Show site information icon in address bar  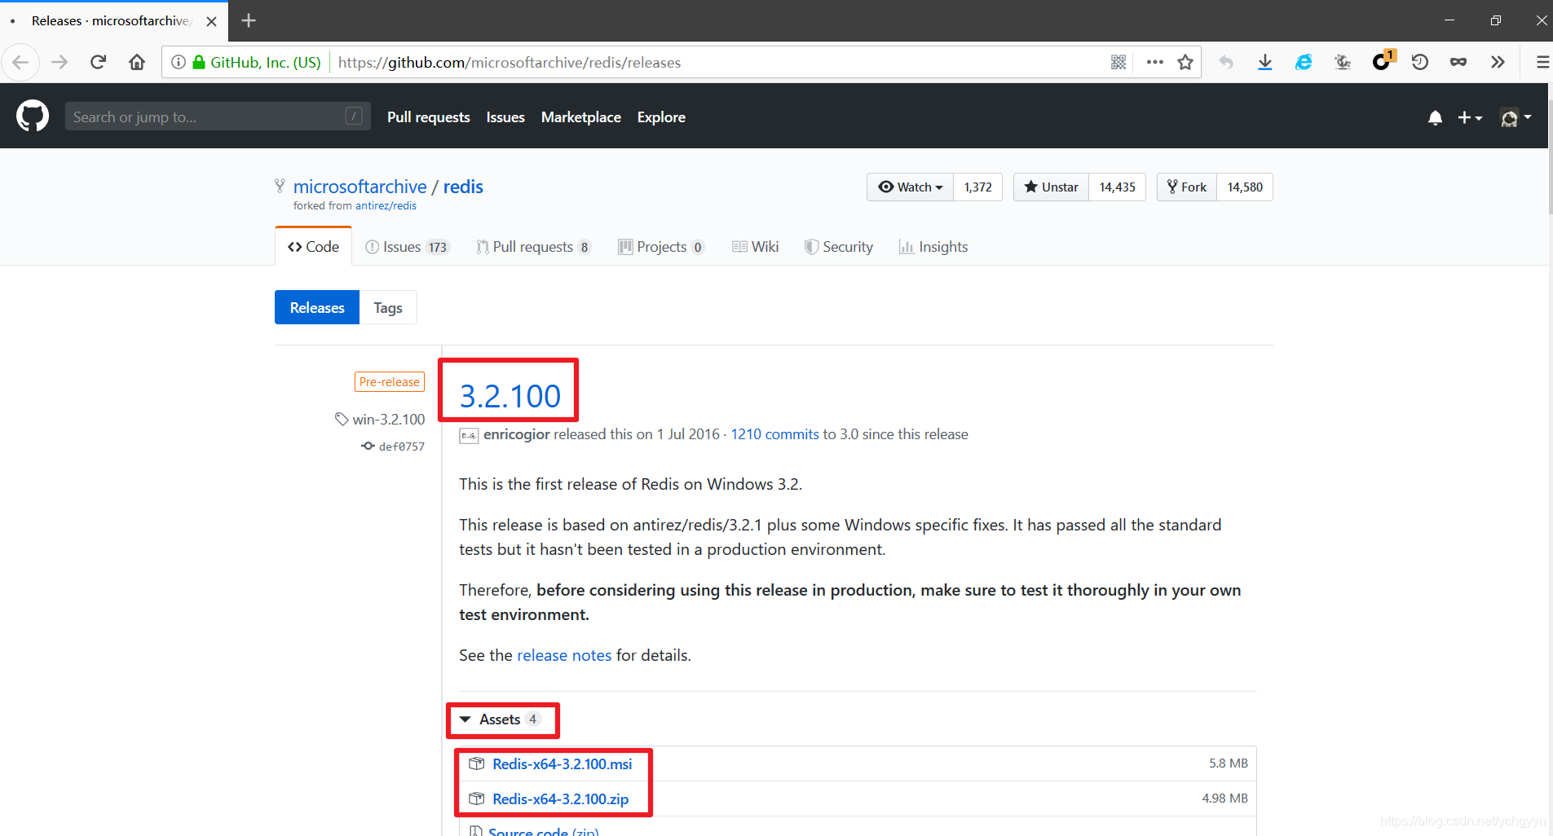click(179, 62)
